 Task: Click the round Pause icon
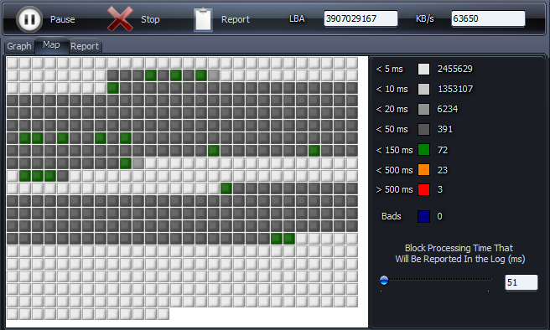pos(29,19)
